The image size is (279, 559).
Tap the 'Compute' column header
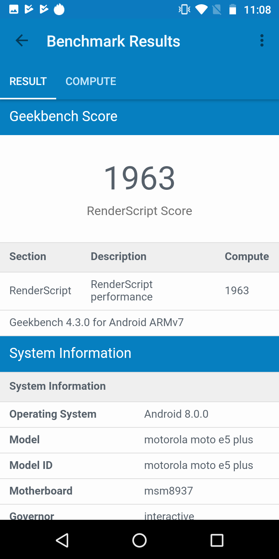(x=247, y=256)
